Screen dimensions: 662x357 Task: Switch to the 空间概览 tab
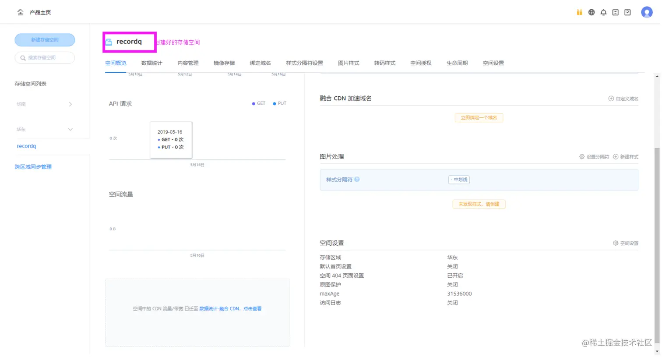coord(116,63)
